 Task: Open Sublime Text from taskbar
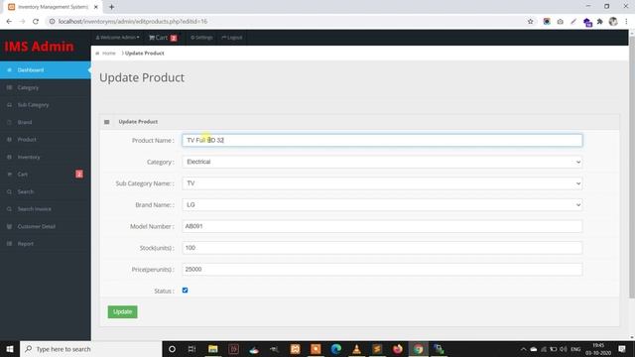pyautogui.click(x=377, y=349)
